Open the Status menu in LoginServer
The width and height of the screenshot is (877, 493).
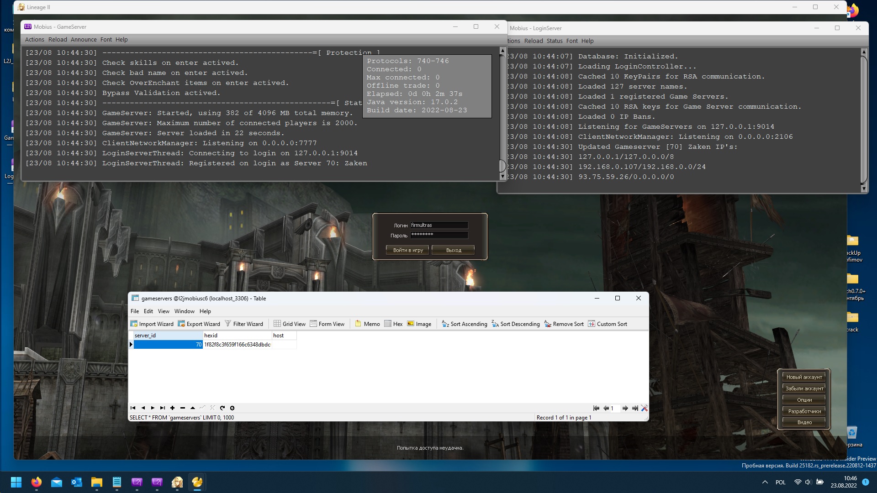(x=555, y=41)
